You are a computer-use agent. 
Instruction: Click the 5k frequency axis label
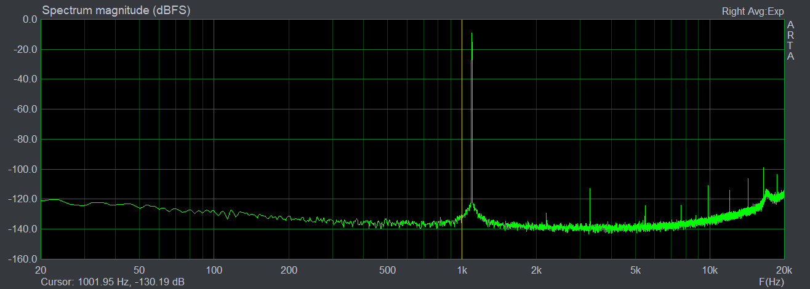635,271
